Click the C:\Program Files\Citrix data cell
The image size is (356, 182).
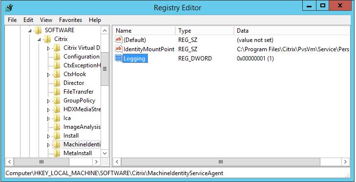293,49
